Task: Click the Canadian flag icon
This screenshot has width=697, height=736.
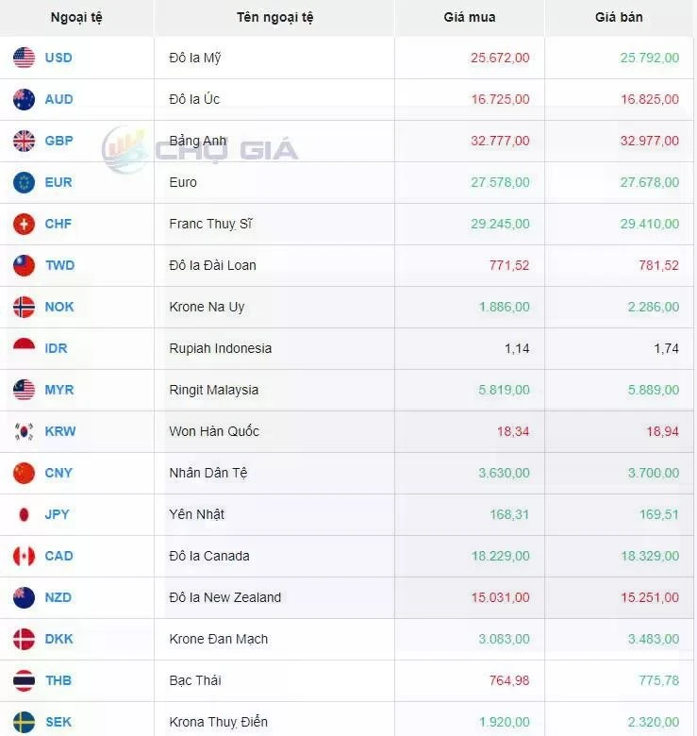Action: point(24,556)
